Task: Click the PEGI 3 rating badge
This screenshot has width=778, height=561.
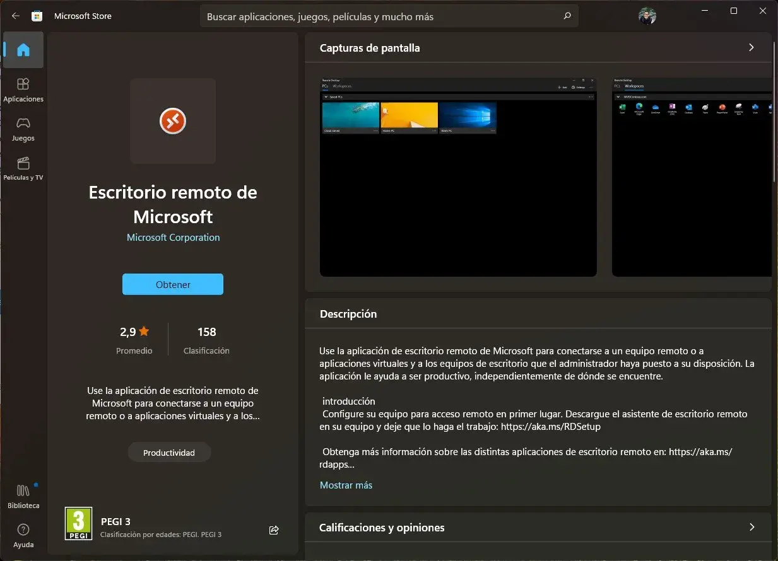Action: click(78, 524)
